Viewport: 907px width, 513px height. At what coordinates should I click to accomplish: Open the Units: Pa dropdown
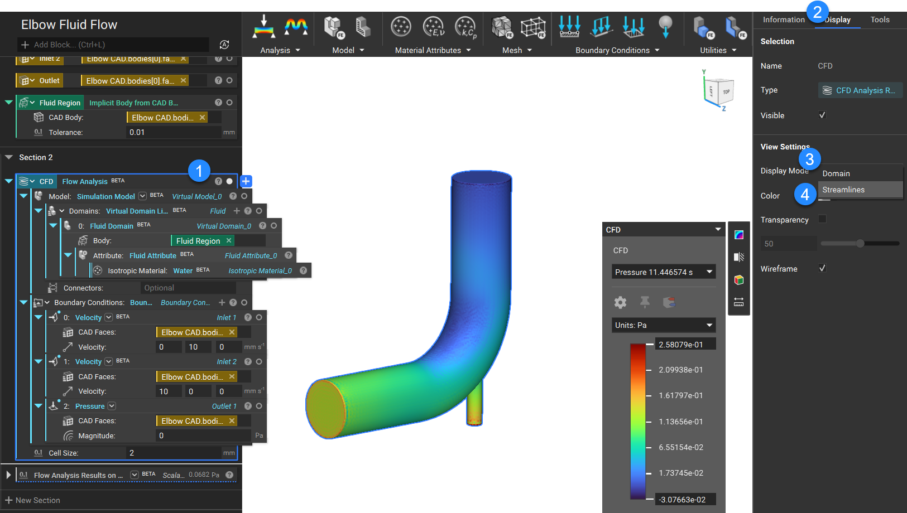pos(664,325)
